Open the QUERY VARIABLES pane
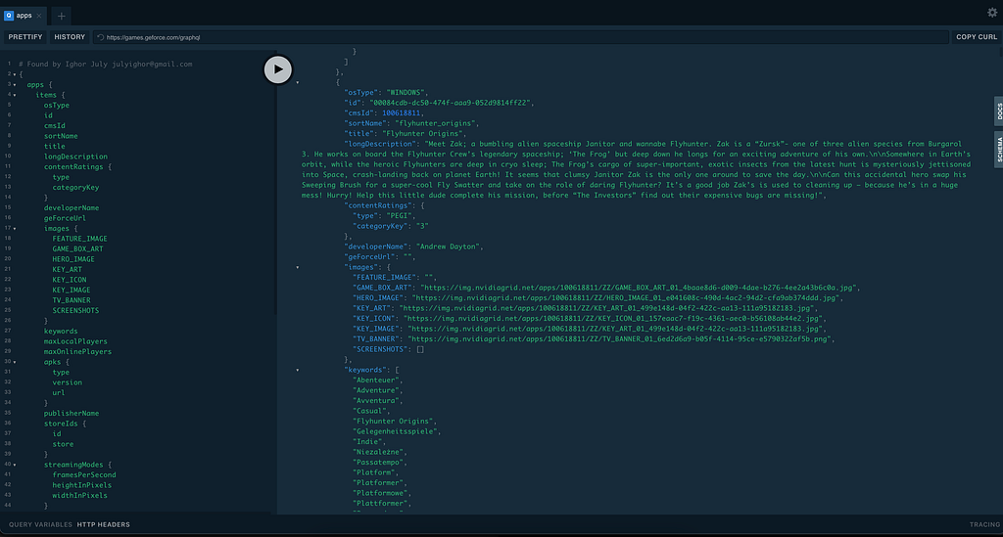The width and height of the screenshot is (1003, 537). click(x=40, y=524)
